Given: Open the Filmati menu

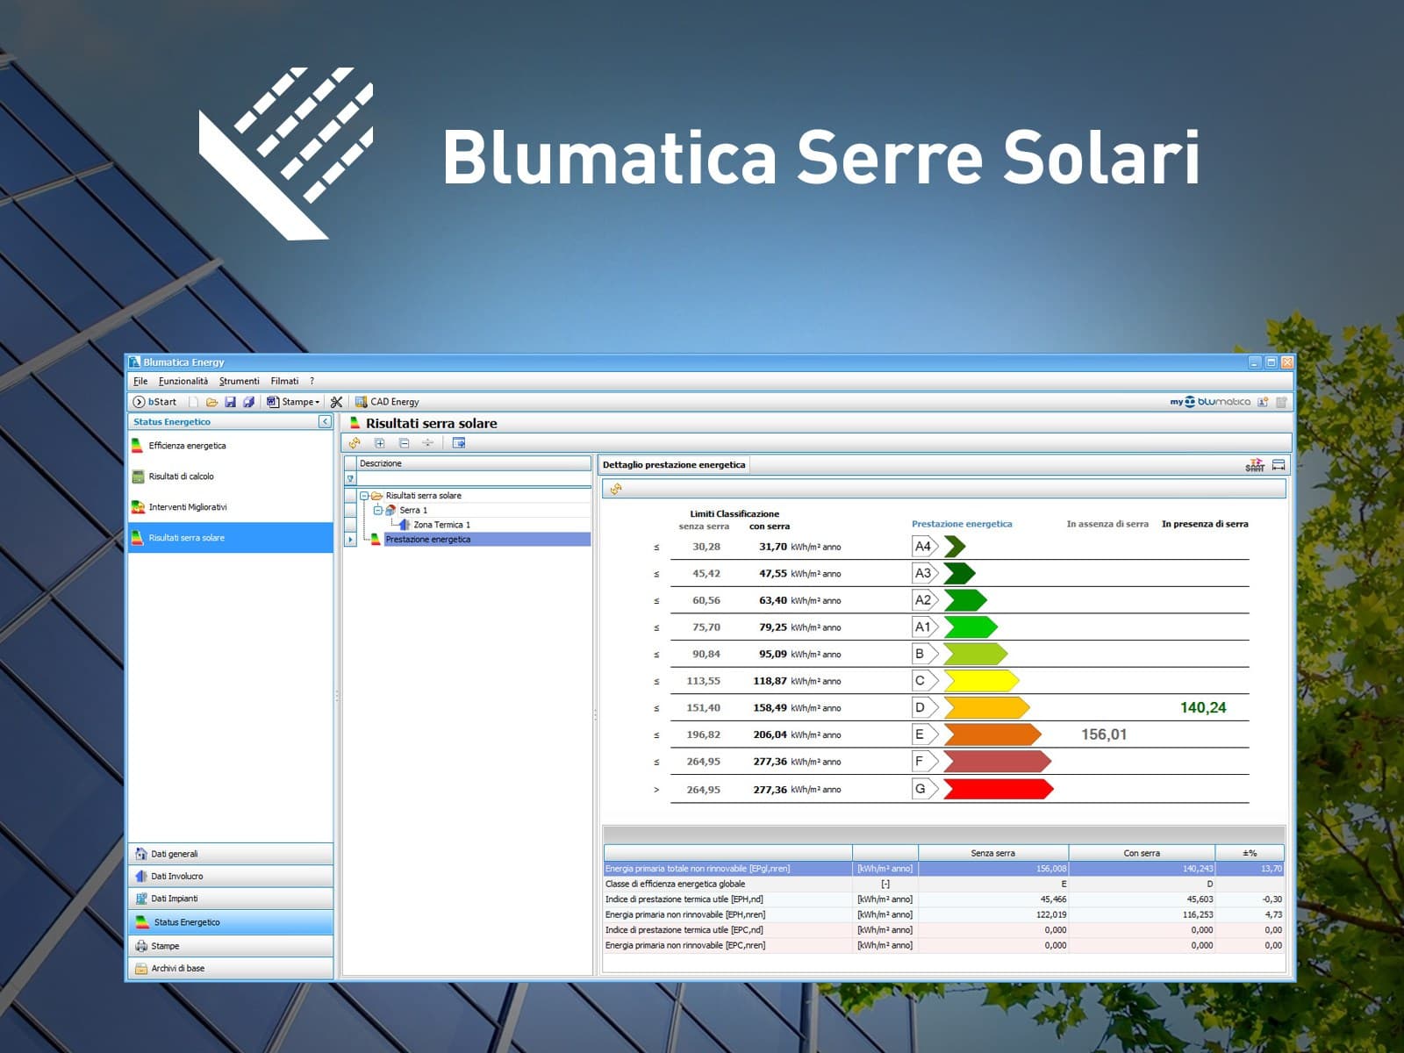Looking at the screenshot, I should (284, 381).
